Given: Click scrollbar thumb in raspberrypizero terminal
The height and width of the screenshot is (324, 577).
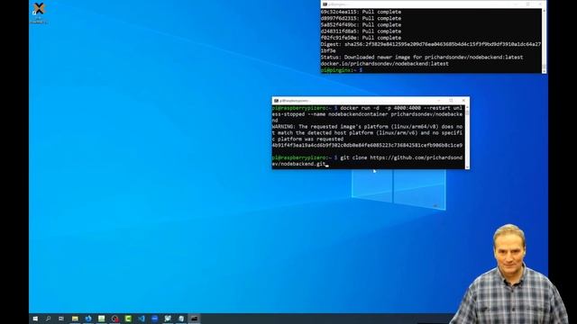Looking at the screenshot, I should point(467,112).
